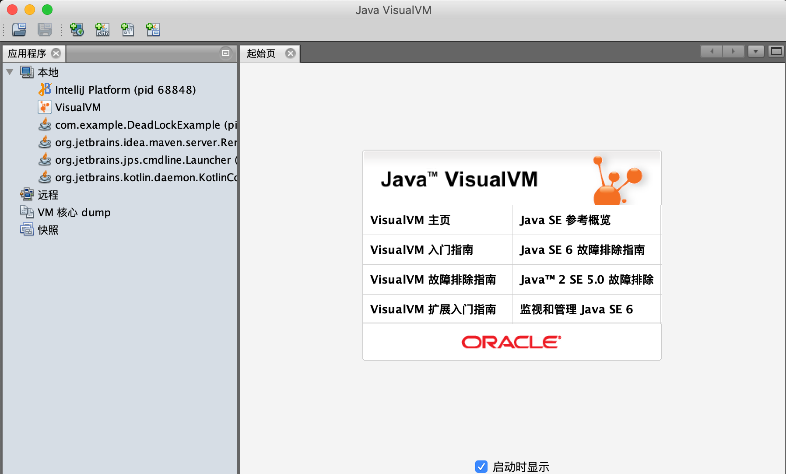Toggle the 启动时显示 checkbox
The height and width of the screenshot is (474, 786).
(481, 467)
